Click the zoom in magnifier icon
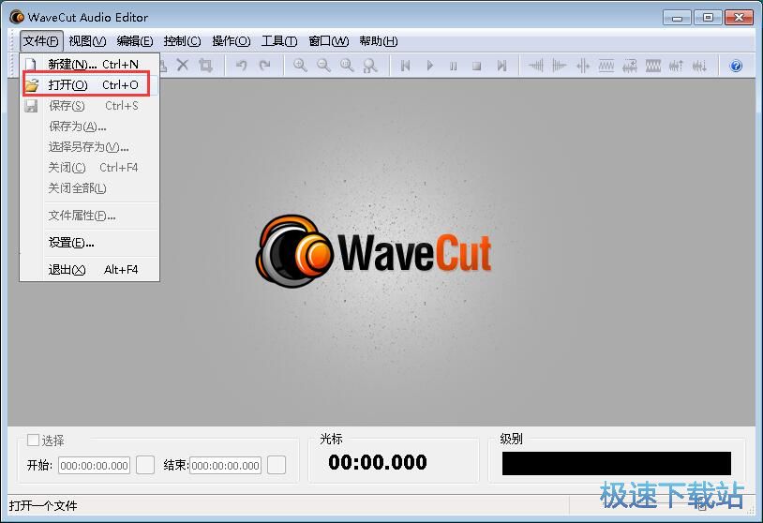The width and height of the screenshot is (763, 523). [x=300, y=66]
